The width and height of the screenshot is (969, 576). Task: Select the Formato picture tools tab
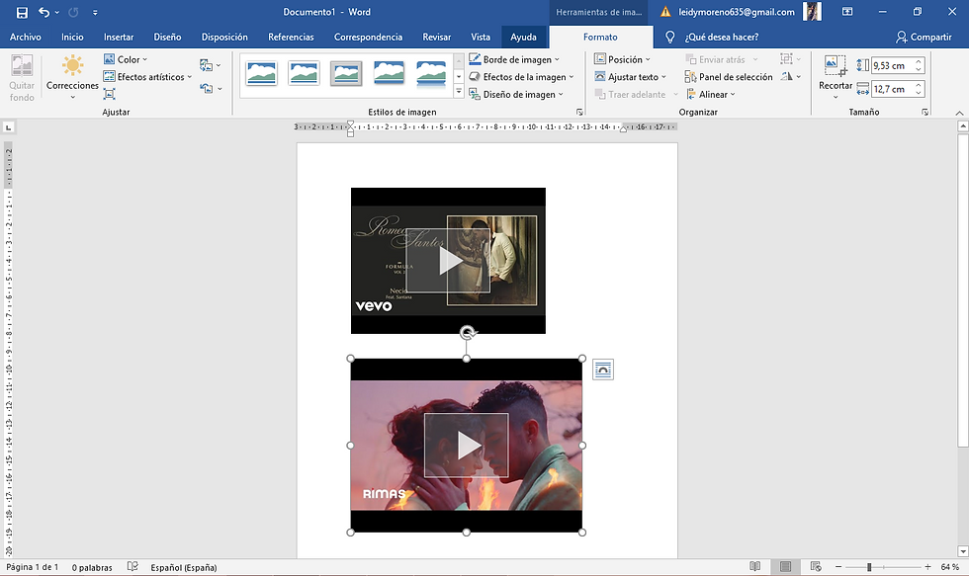coord(600,37)
